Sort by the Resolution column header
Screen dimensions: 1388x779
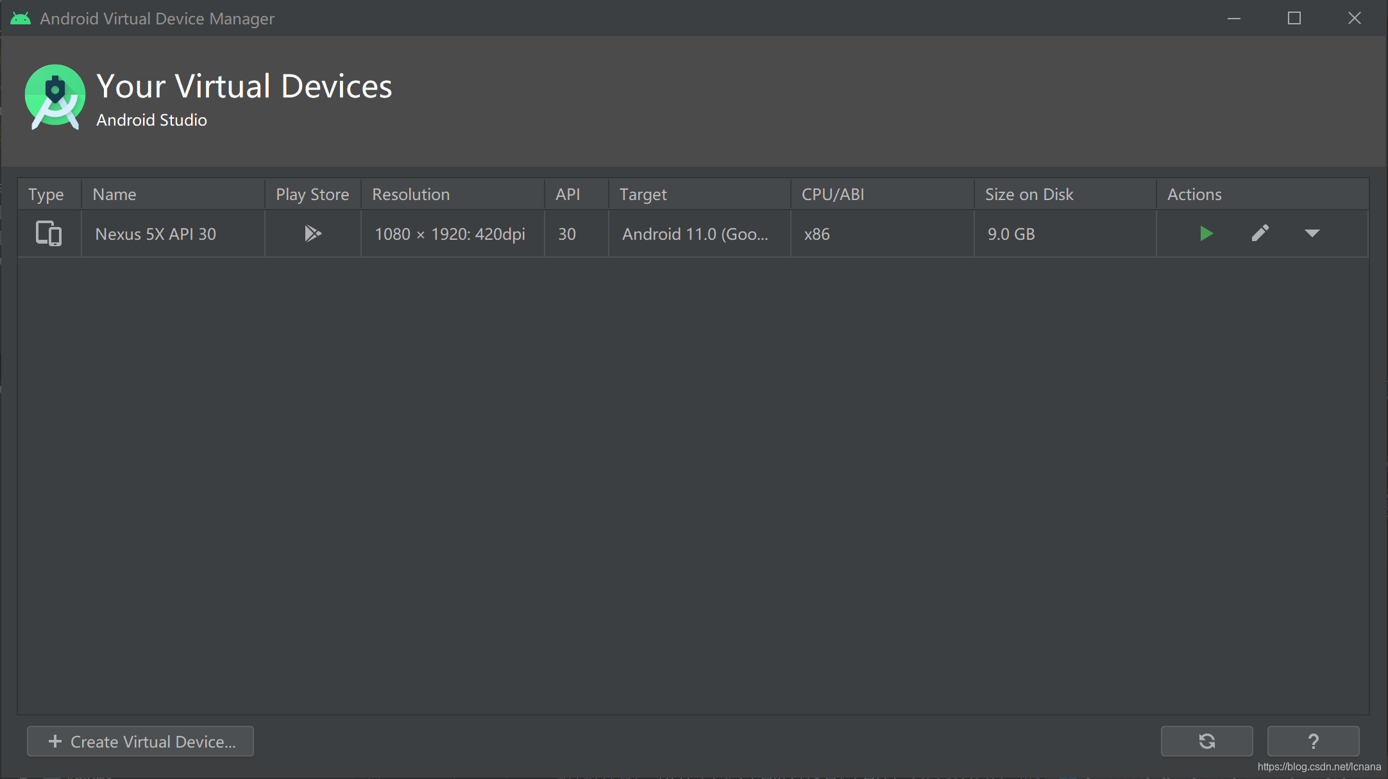tap(453, 194)
